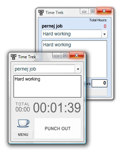Expand the Hard working dropdown arrow
This screenshot has width=124, height=152.
point(104,34)
